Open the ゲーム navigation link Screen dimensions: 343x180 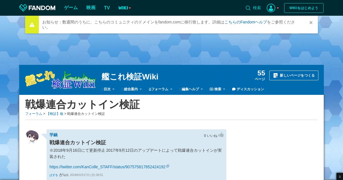pyautogui.click(x=71, y=8)
